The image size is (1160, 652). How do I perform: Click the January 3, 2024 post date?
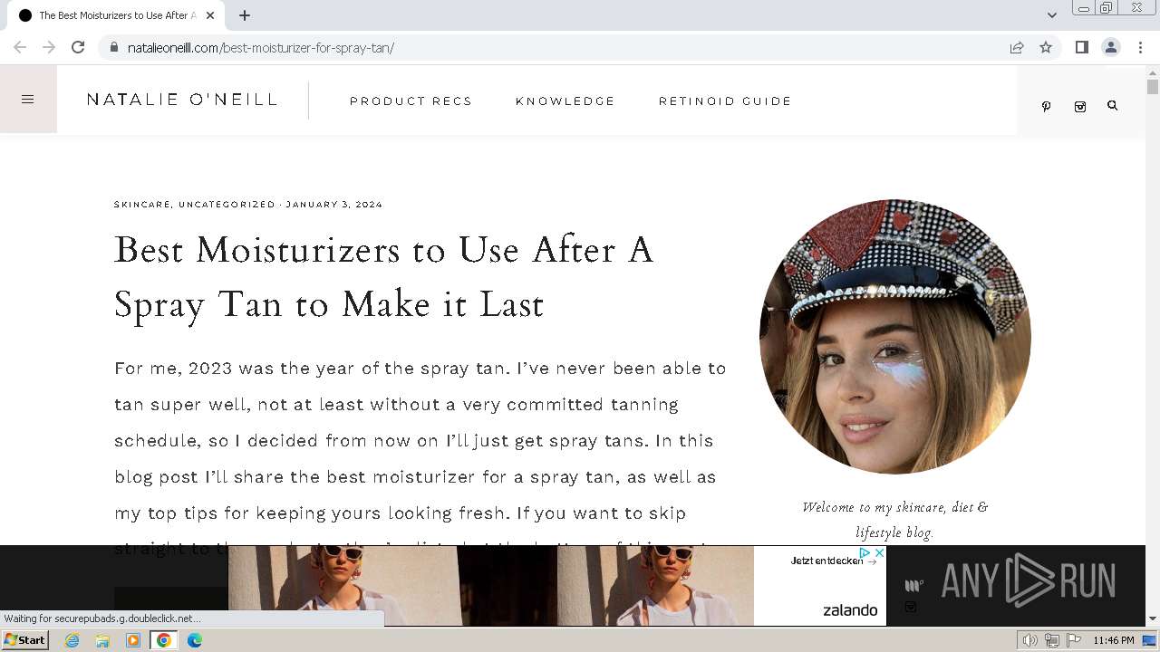coord(334,205)
